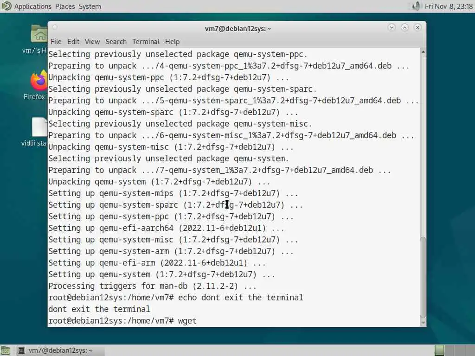The height and width of the screenshot is (356, 475).
Task: Click the terminal scrollbar down arrow
Action: pos(423,323)
